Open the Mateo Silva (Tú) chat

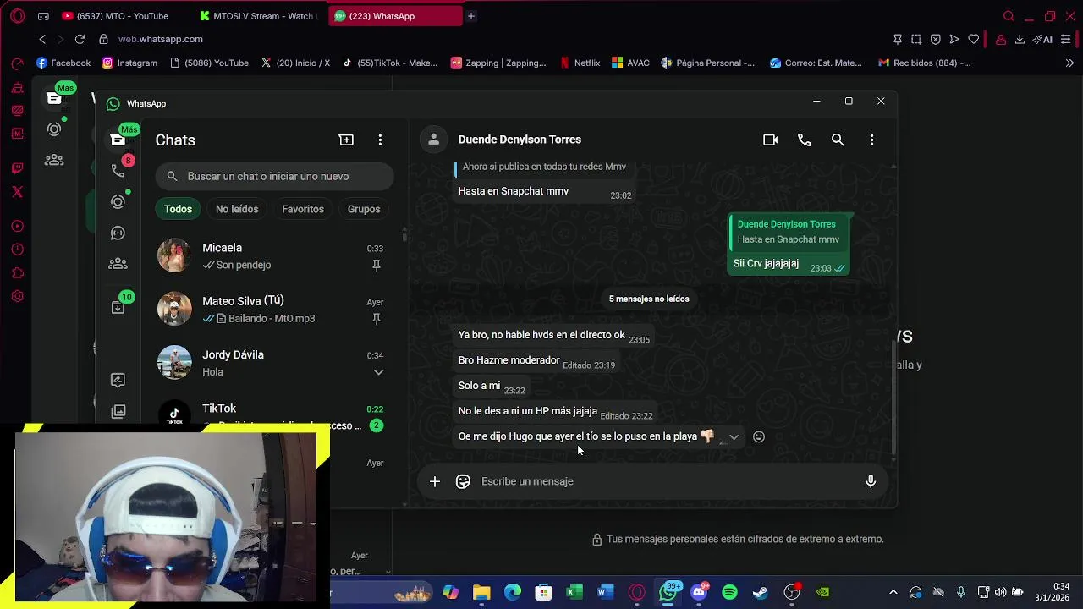click(272, 309)
